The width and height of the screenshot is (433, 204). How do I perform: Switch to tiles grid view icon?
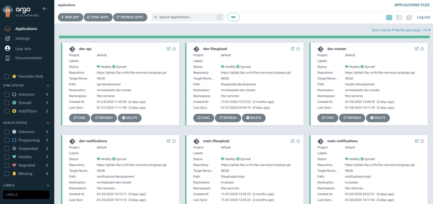pos(389,18)
